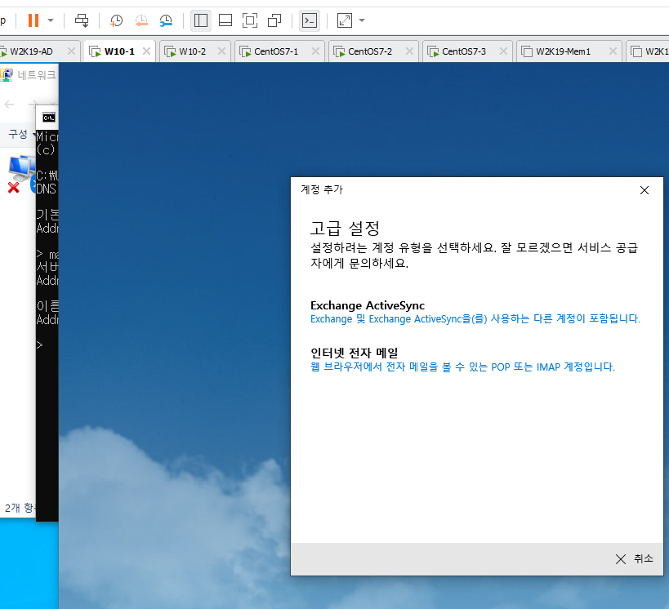Click the command prompt title bar icon
Screen dimensions: 669x609
(49, 118)
